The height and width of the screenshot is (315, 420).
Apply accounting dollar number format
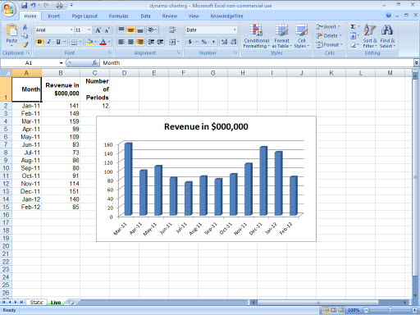point(190,42)
